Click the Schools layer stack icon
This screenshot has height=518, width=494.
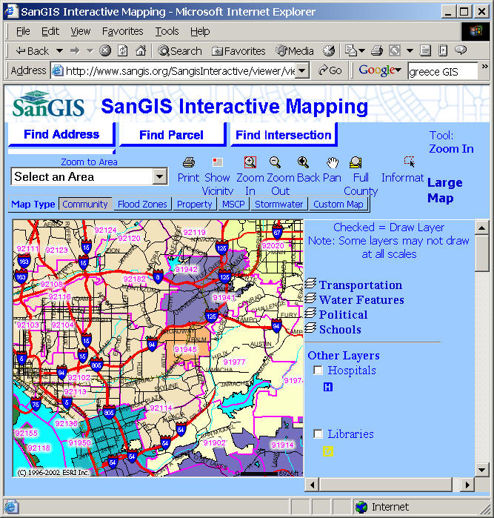pyautogui.click(x=310, y=328)
